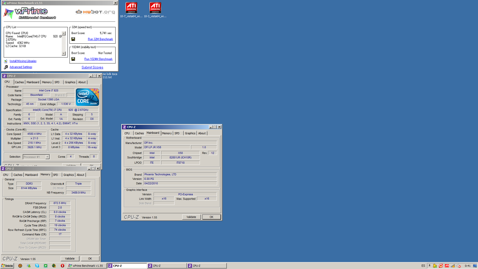This screenshot has width=478, height=269.
Task: Click the orange info icon in the quick launch bar
Action: coord(20,266)
